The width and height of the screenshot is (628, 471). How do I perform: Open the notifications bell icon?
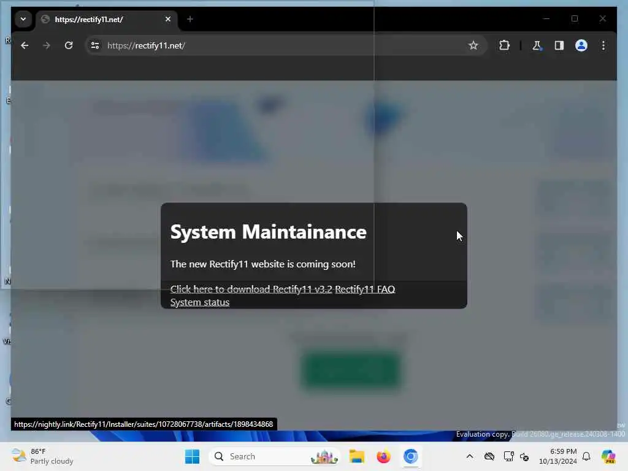coord(586,456)
